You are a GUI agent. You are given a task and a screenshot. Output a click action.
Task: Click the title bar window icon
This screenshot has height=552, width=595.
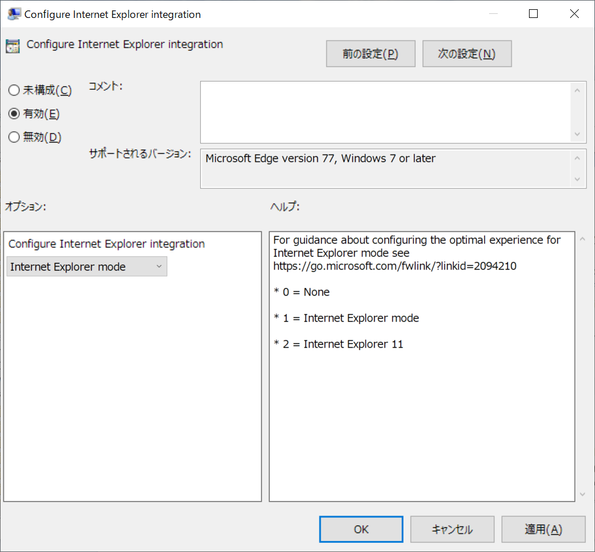pos(14,14)
